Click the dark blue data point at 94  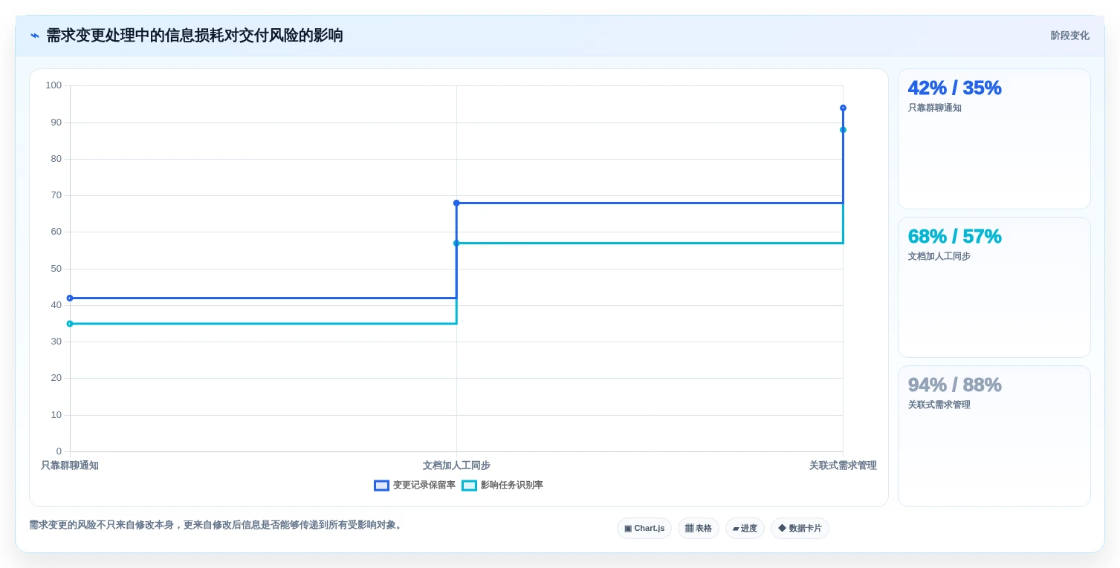843,108
